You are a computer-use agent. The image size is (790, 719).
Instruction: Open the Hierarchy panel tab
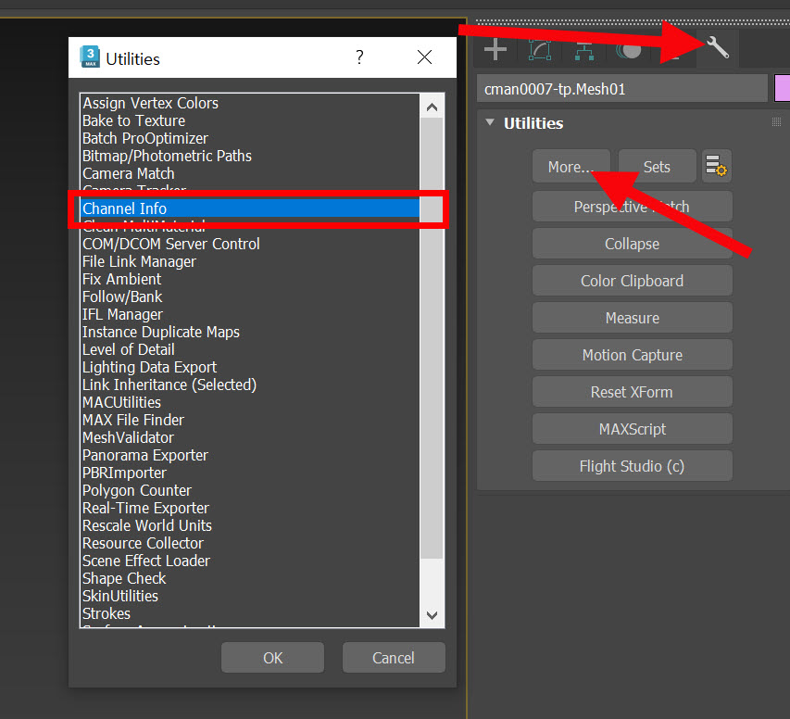click(584, 50)
